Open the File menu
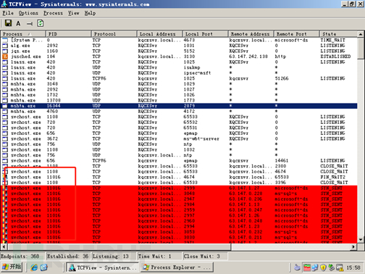 tap(8, 13)
